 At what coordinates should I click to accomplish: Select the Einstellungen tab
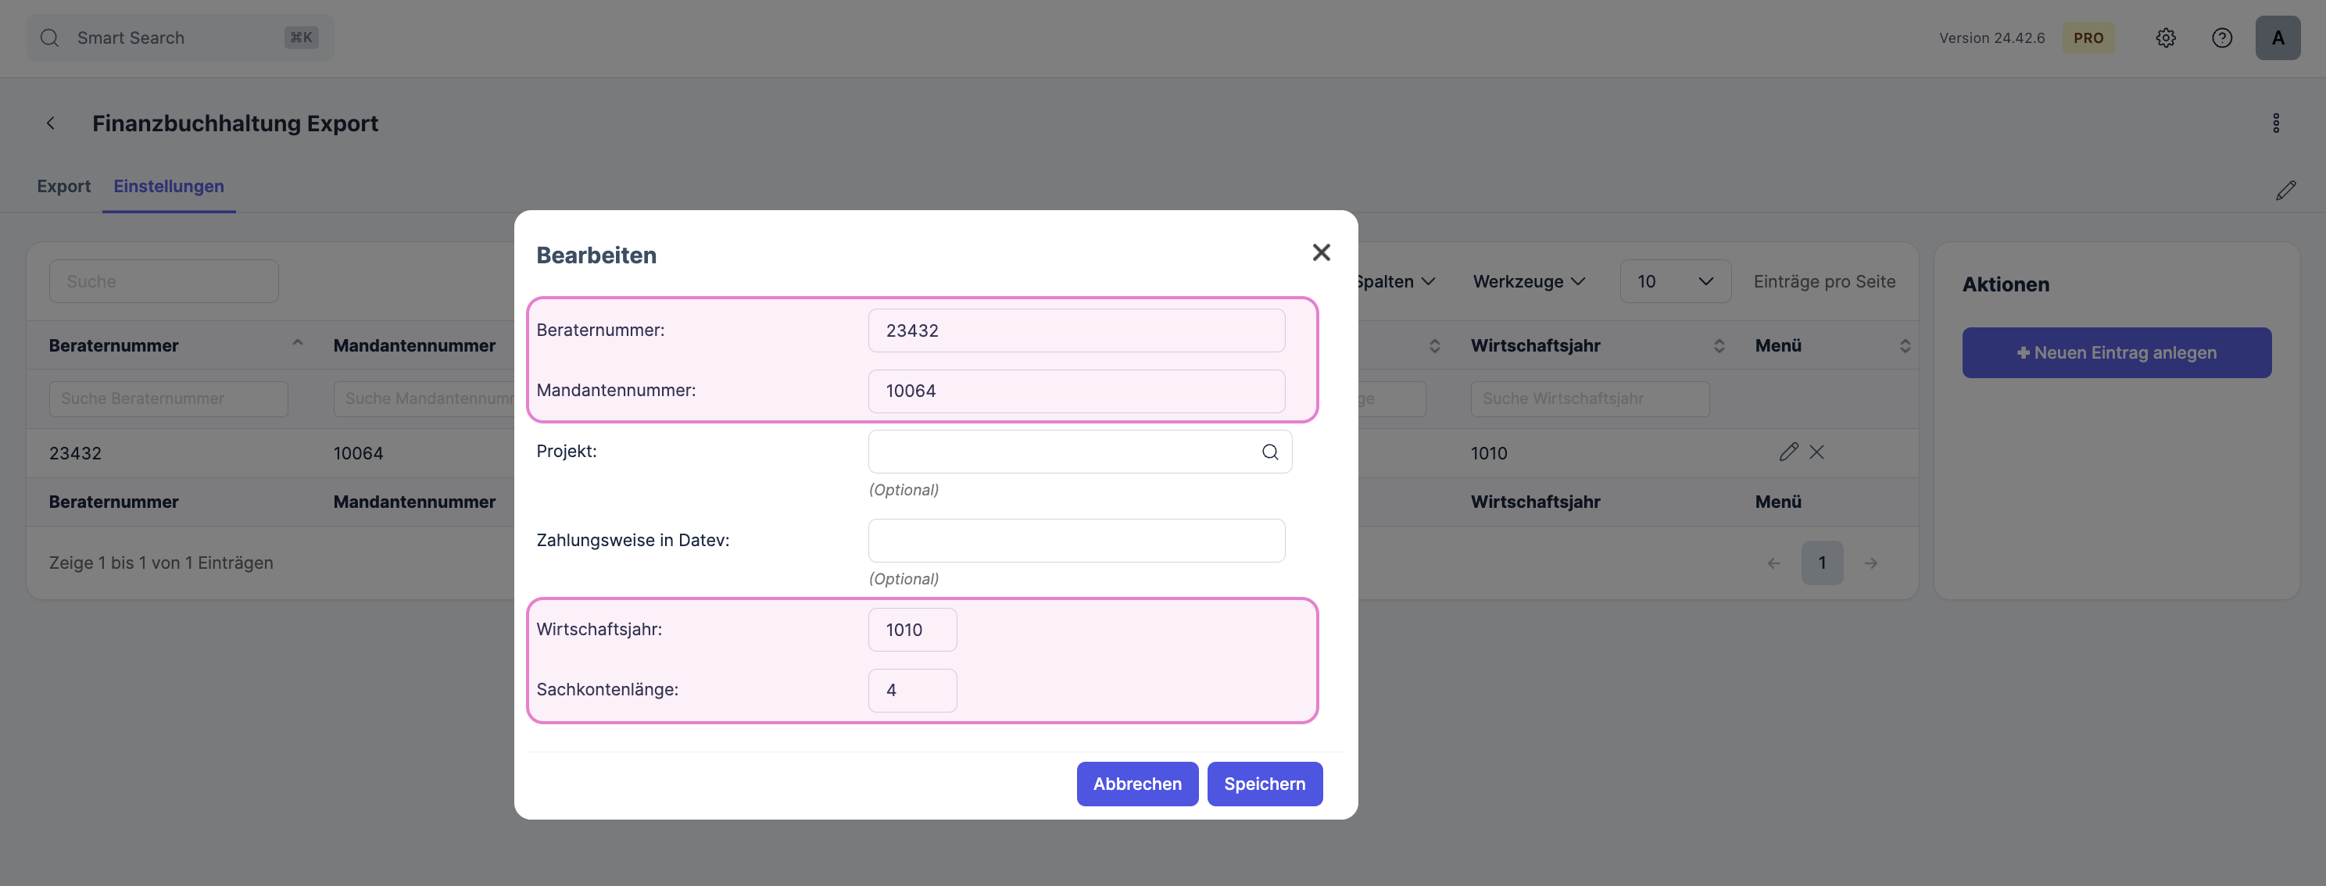point(169,186)
